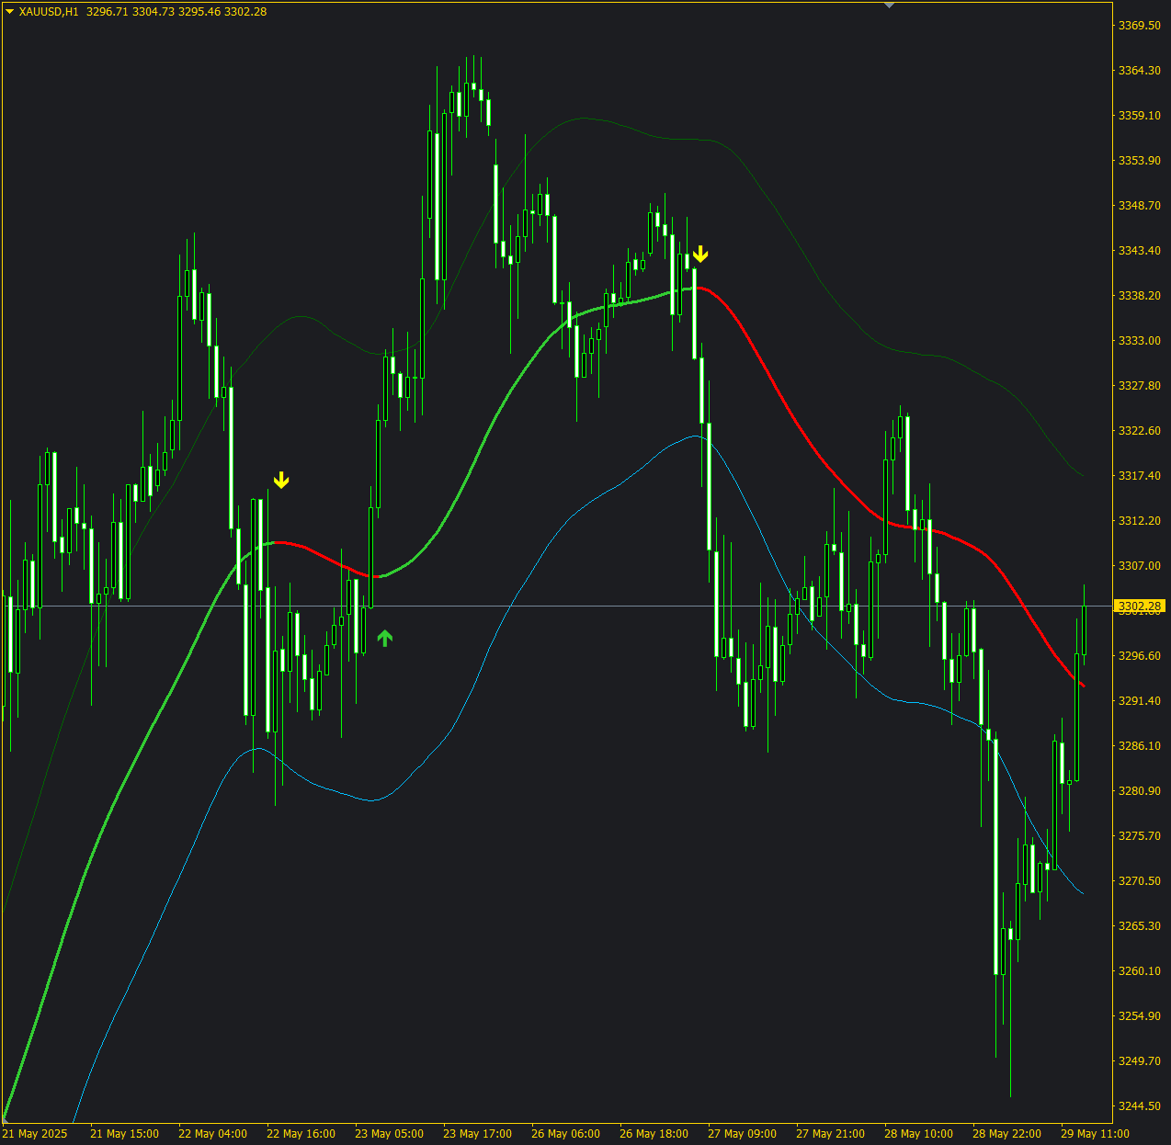
Task: Click the 3260.10 price scale label
Action: [x=1139, y=971]
